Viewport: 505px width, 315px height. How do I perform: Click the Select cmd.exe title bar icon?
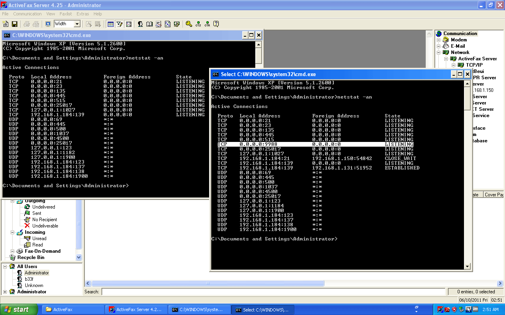pyautogui.click(x=215, y=74)
